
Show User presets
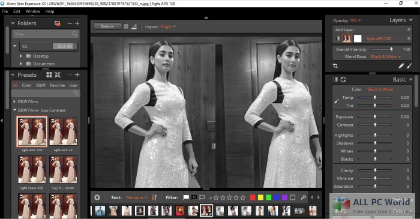click(73, 85)
